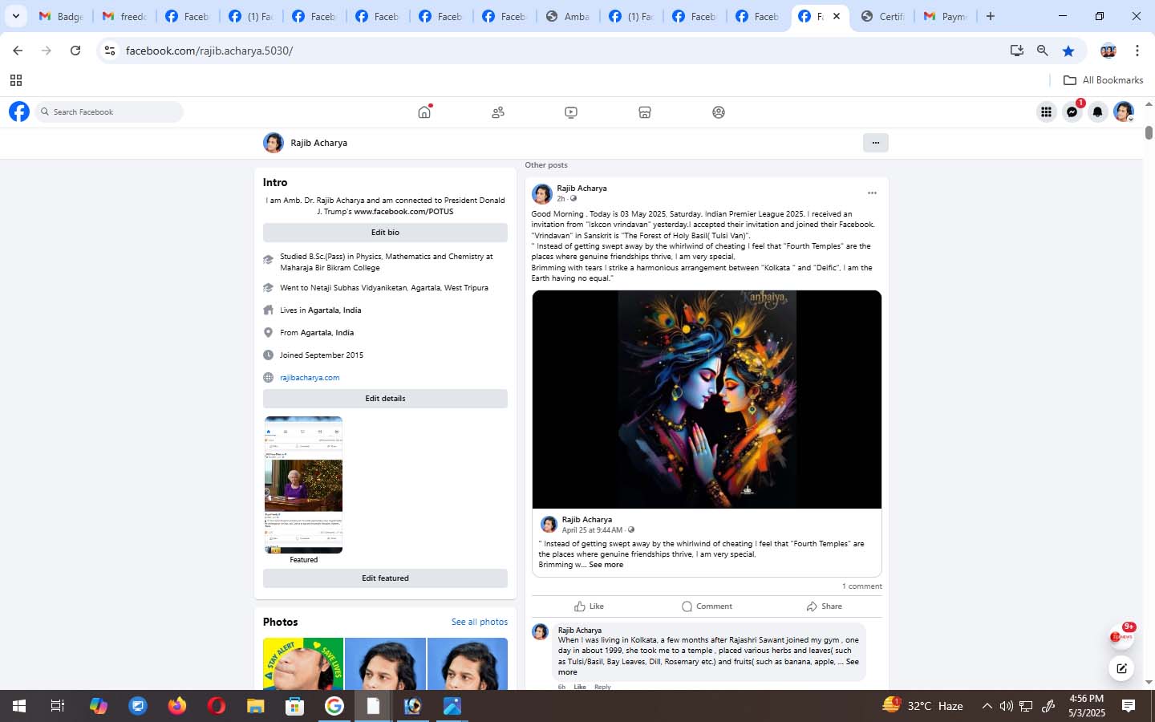1155x722 pixels.
Task: Open the post options three-dot menu
Action: coord(872,193)
